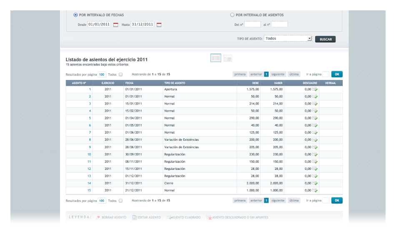
Task: Select page 1 in top pager
Action: coord(266,74)
